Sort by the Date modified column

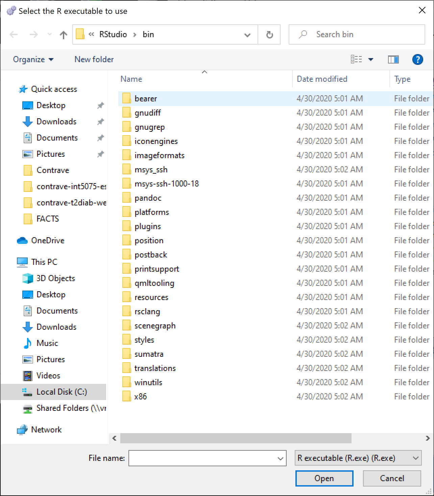tap(322, 79)
